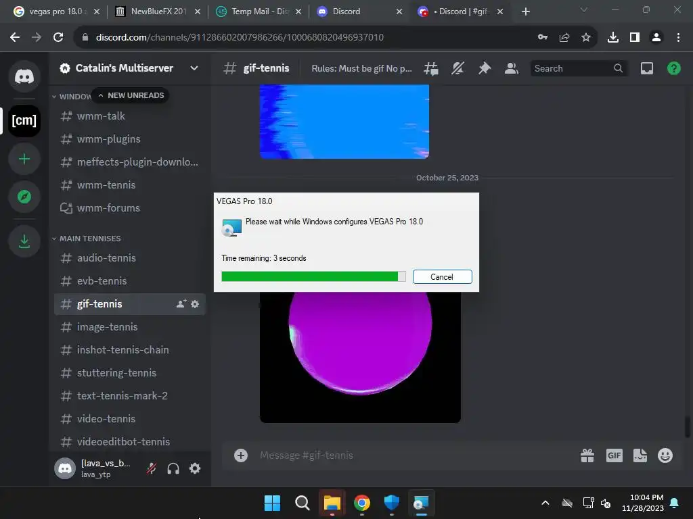Add a server with the plus icon
This screenshot has height=519, width=693.
(x=24, y=159)
